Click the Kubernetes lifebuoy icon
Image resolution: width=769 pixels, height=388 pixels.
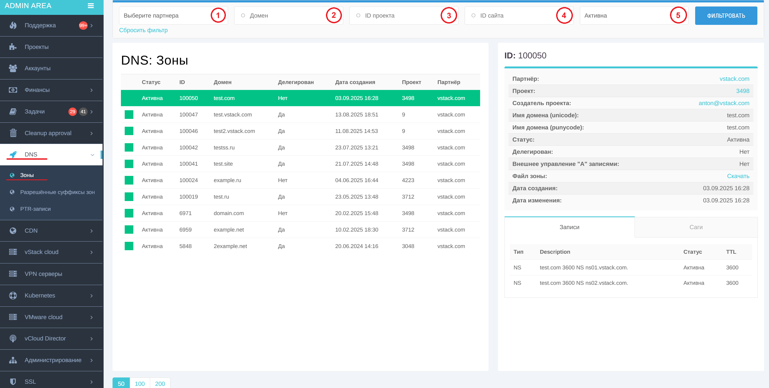[13, 295]
